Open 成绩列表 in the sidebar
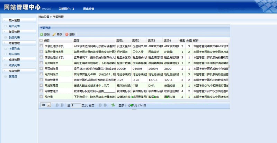Image resolution: width=277 pixels, height=143 pixels. tap(14, 65)
